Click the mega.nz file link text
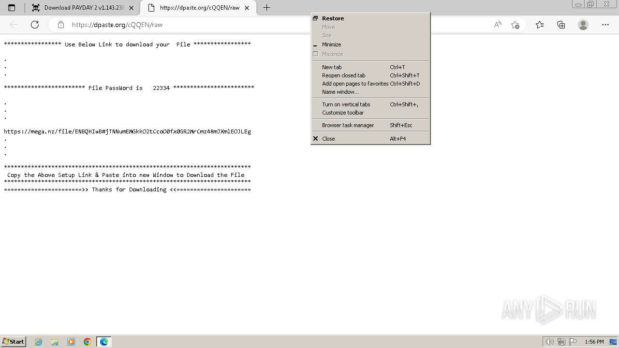 (128, 131)
